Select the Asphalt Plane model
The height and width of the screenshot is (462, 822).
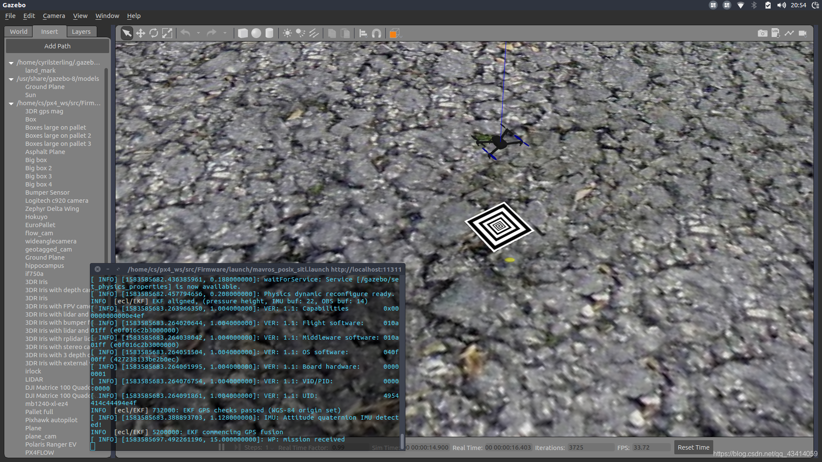pos(45,152)
